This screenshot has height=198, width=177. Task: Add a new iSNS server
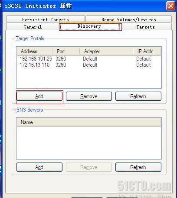pyautogui.click(x=39, y=167)
